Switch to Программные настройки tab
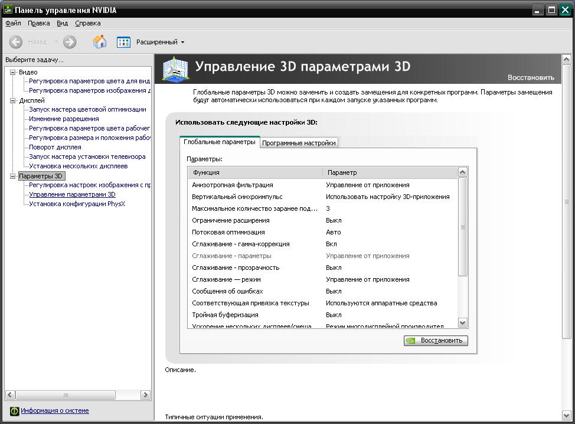Screen dimensions: 575x424 pyautogui.click(x=299, y=143)
